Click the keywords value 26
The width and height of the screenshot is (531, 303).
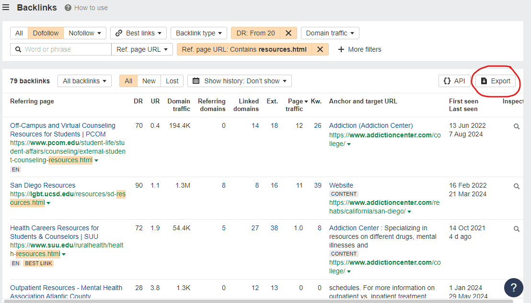(x=318, y=125)
